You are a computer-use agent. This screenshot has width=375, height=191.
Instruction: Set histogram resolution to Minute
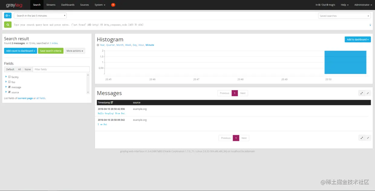pos(150,45)
